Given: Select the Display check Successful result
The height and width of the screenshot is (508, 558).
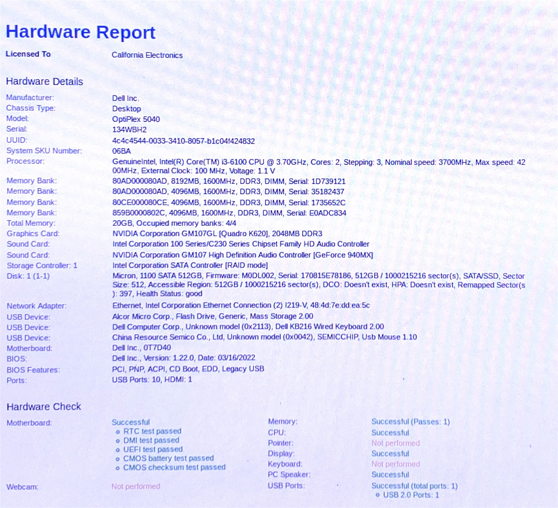Looking at the screenshot, I should (x=390, y=454).
